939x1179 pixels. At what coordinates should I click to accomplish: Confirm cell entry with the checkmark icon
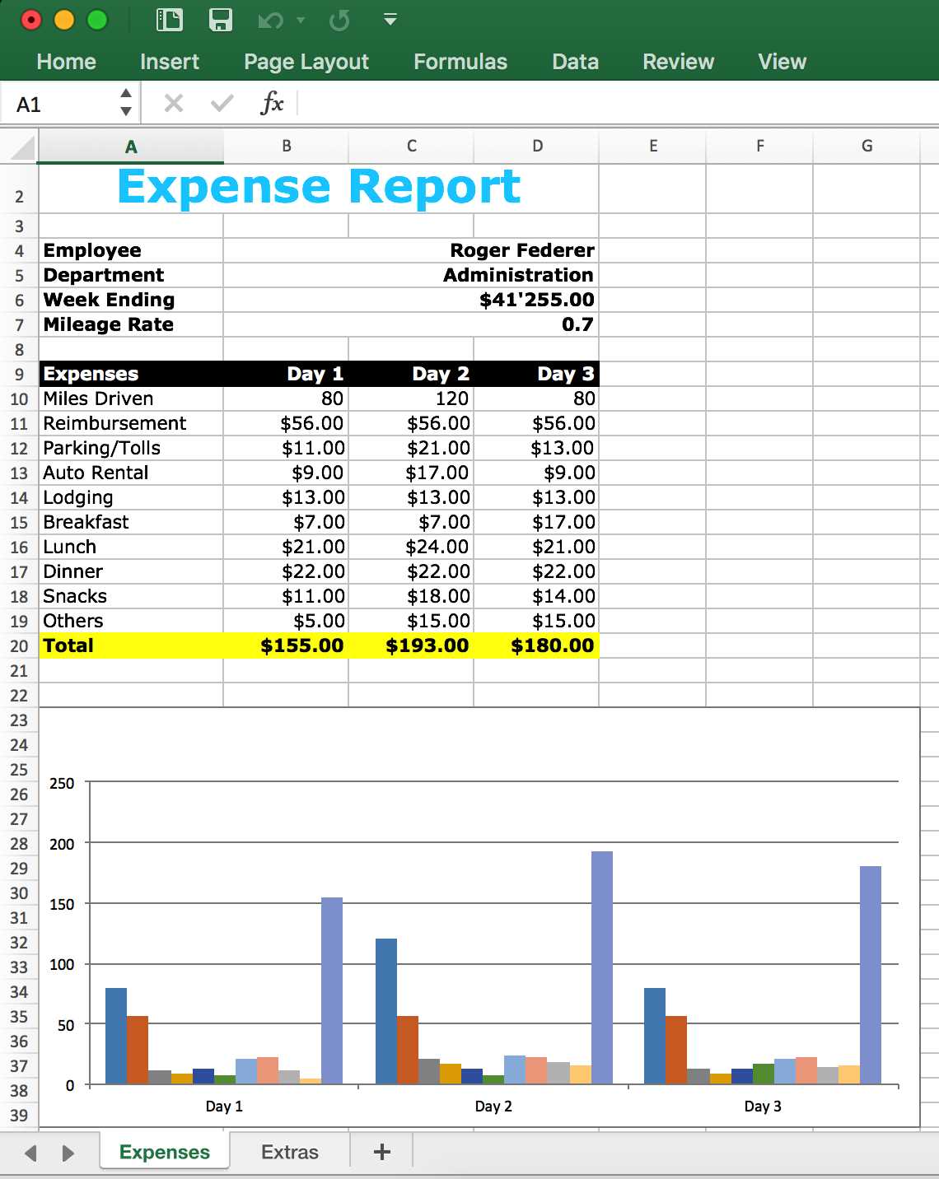tap(221, 103)
